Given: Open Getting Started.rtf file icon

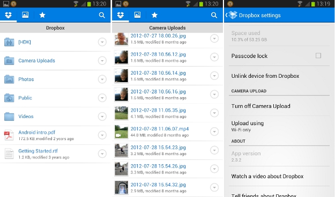Looking at the screenshot, I should click(9, 154).
